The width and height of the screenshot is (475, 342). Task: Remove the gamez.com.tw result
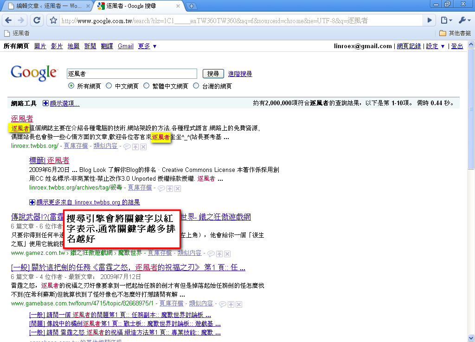[227, 254]
